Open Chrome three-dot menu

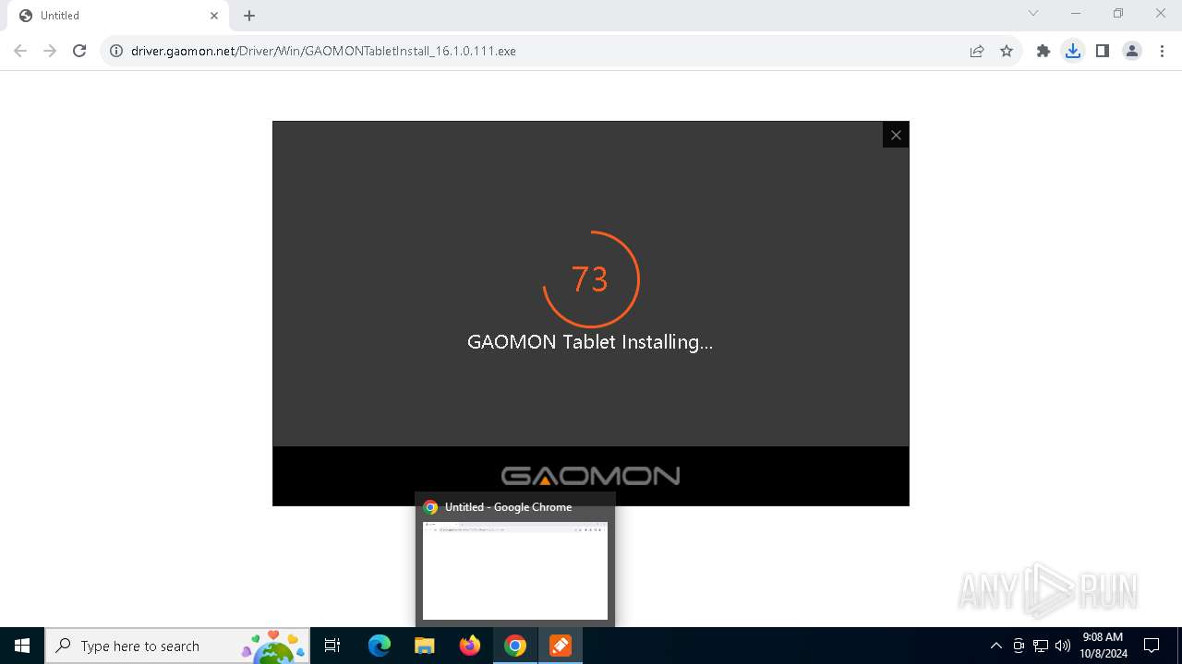(x=1162, y=51)
